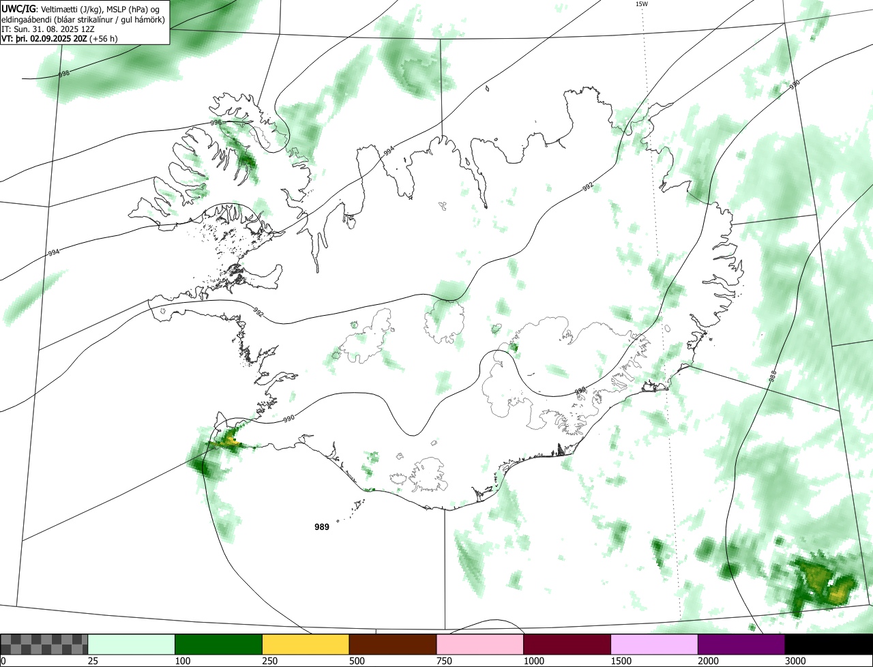Viewport: 873px width, 667px height.
Task: Click the light green 25–100 legend swatch
Action: tap(132, 644)
